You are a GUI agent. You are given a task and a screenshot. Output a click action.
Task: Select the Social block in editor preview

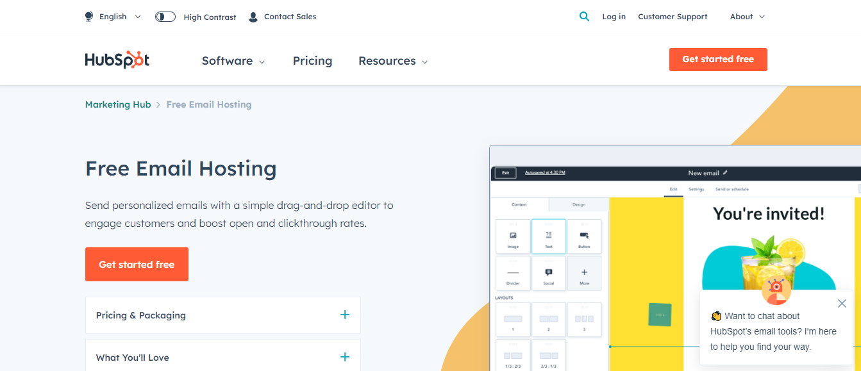pos(549,274)
